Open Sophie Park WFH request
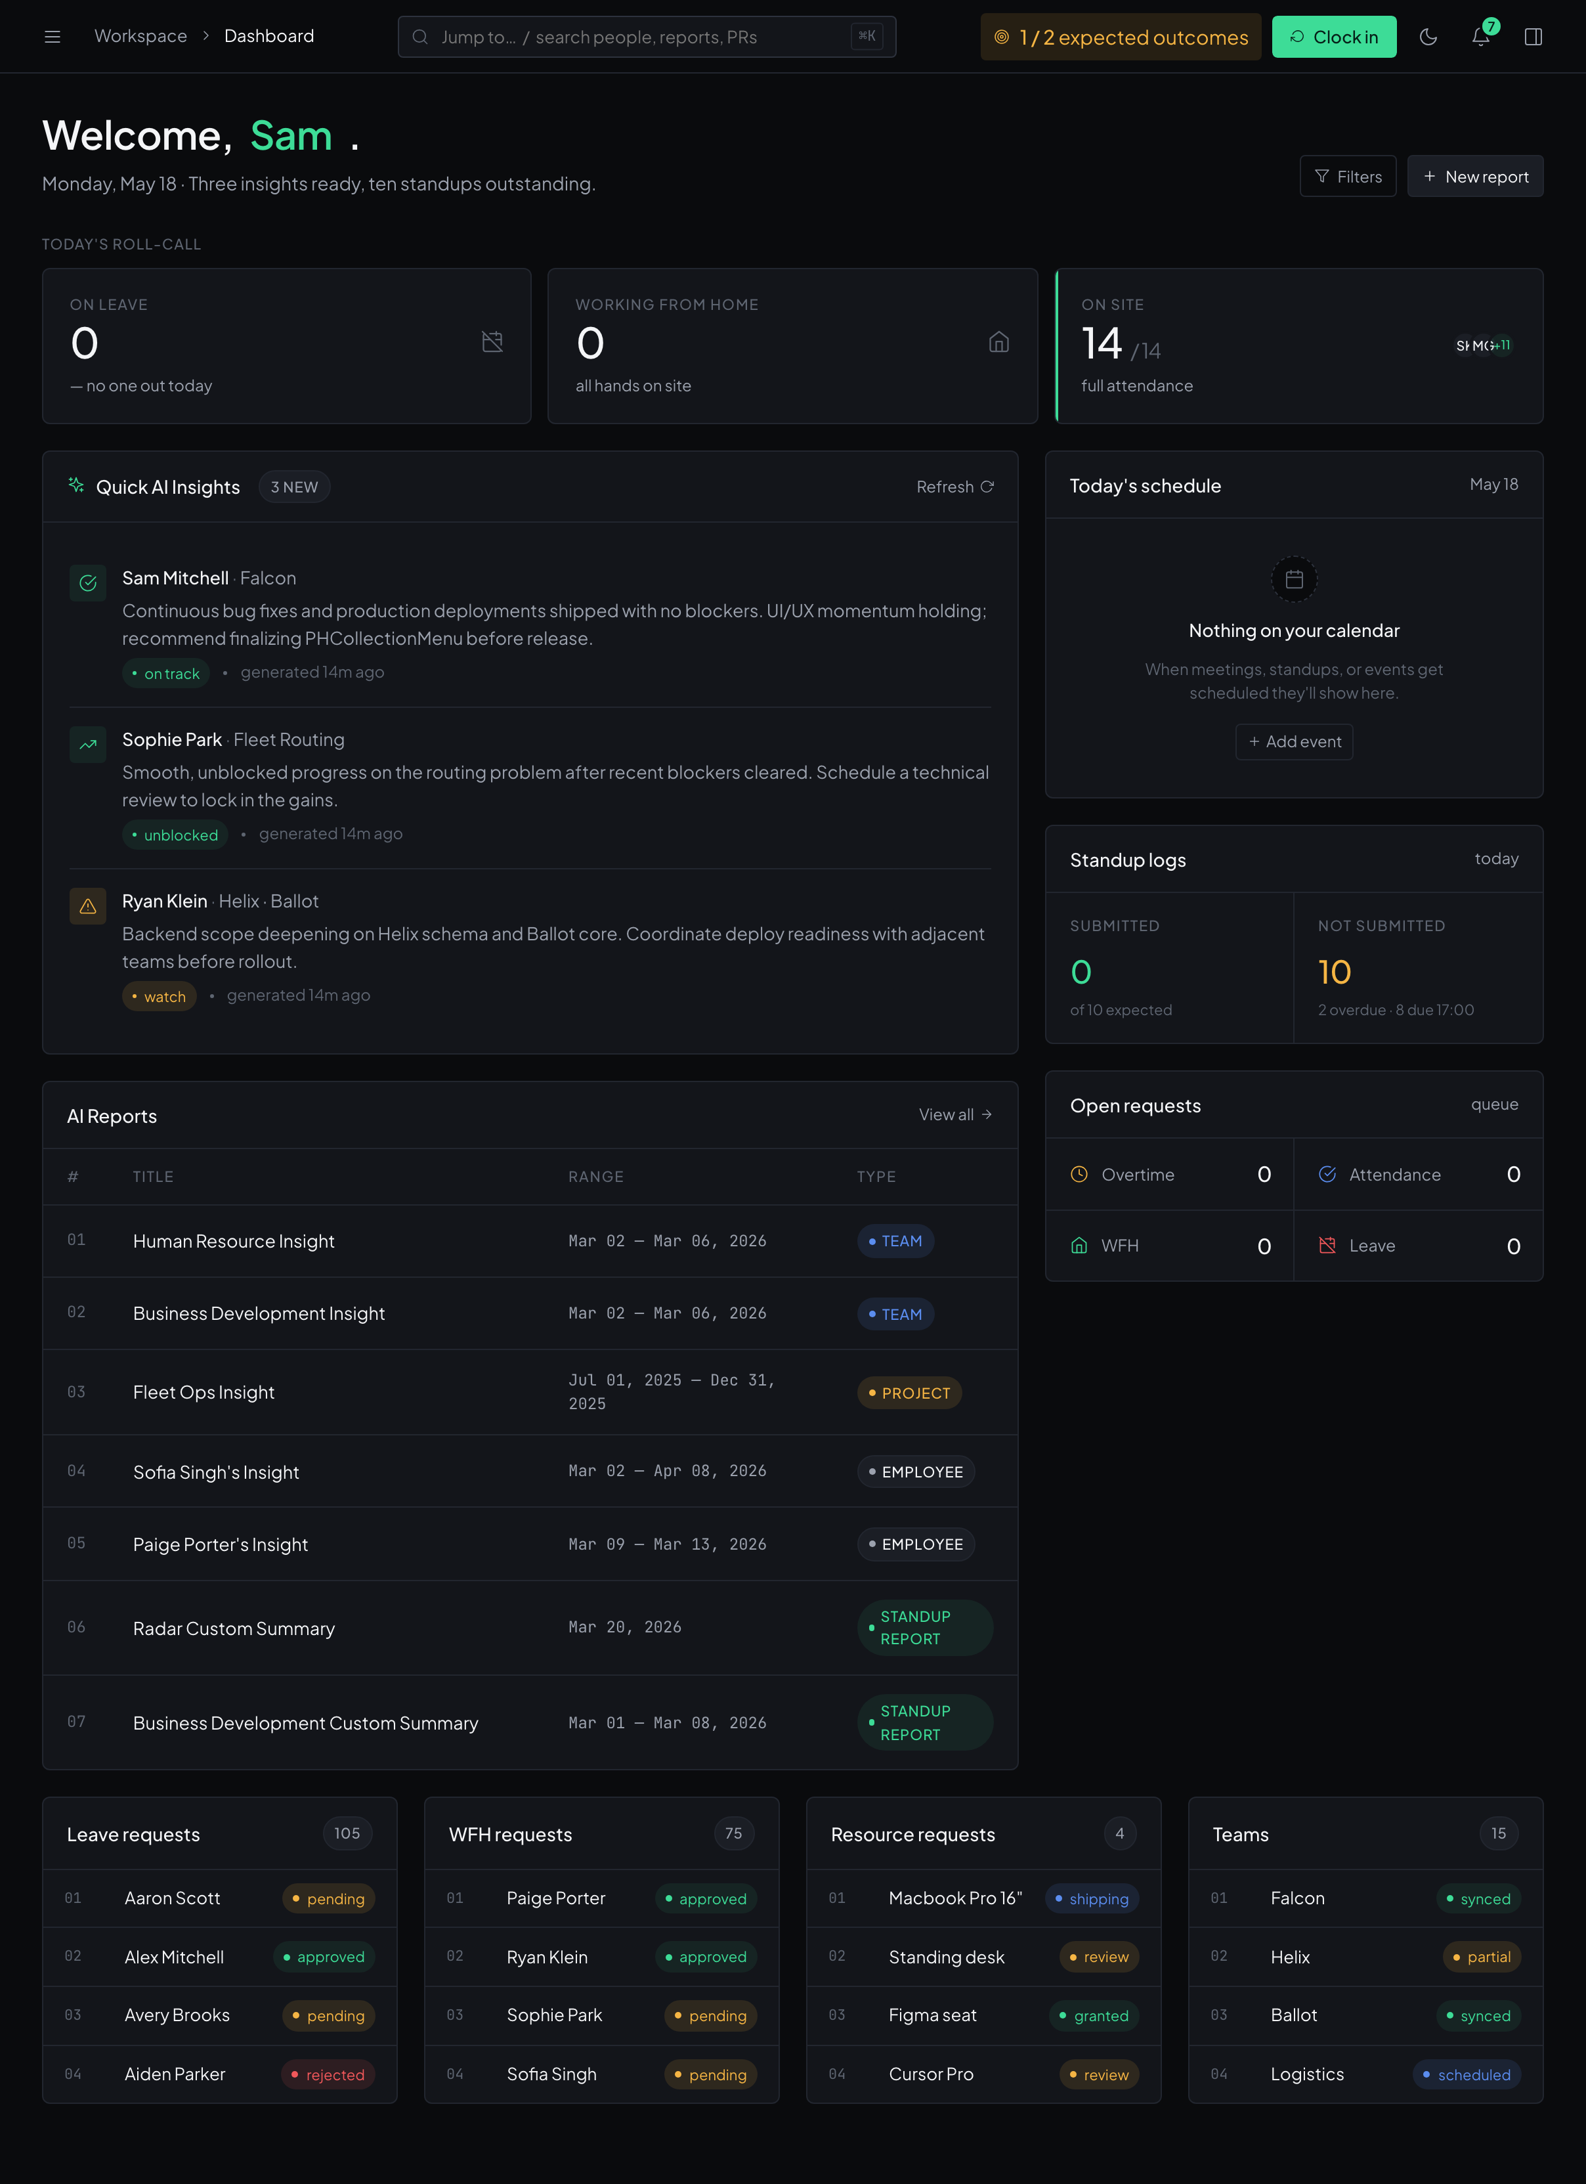Image resolution: width=1586 pixels, height=2184 pixels. point(602,2015)
